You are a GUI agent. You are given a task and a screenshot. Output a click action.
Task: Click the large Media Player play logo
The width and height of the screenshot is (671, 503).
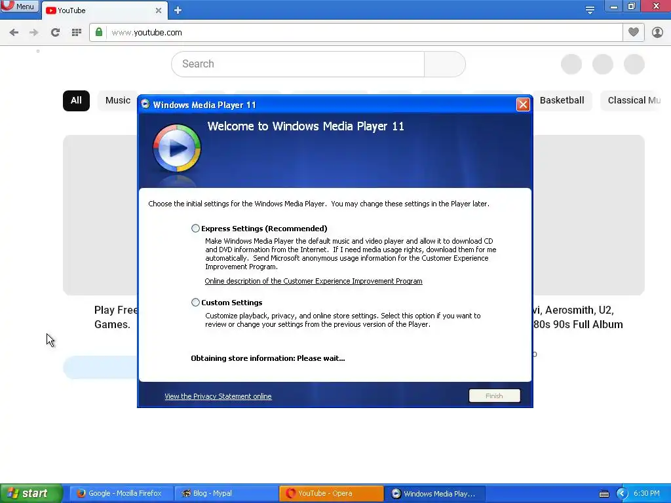[x=177, y=148]
